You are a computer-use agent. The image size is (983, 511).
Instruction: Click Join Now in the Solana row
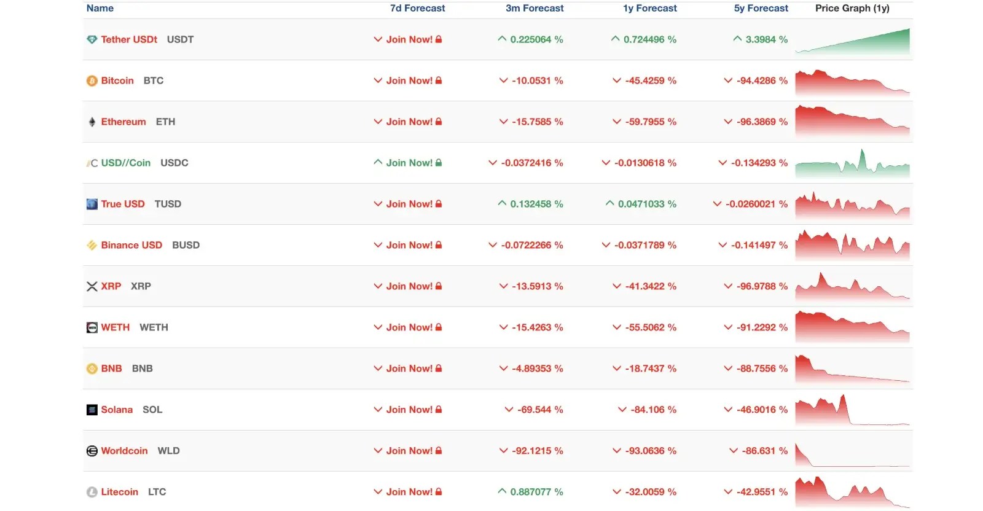click(x=409, y=410)
